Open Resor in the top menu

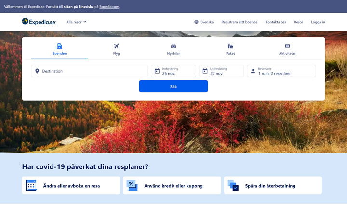pyautogui.click(x=299, y=22)
